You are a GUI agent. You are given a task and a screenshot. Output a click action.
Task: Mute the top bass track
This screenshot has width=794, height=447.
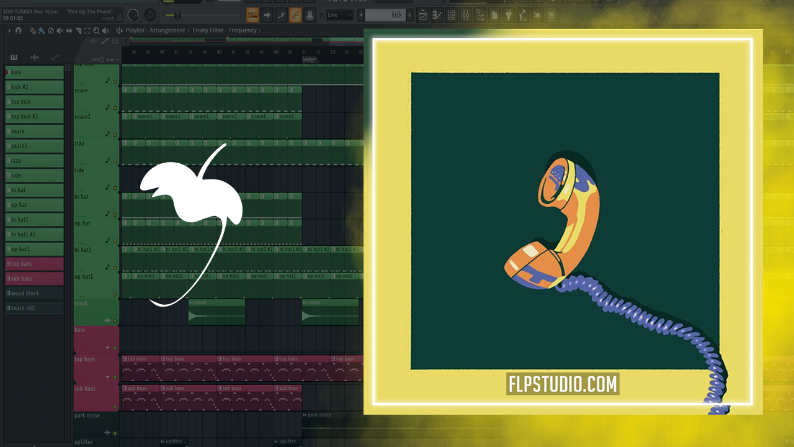point(115,377)
